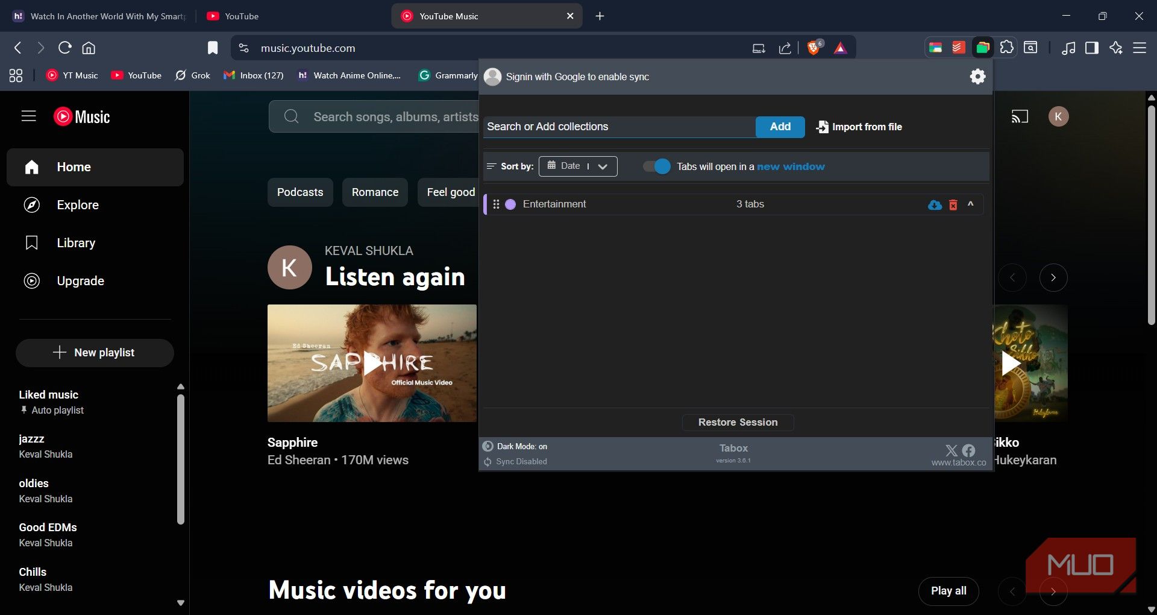
Task: Delete the Entertainment collection
Action: click(953, 205)
